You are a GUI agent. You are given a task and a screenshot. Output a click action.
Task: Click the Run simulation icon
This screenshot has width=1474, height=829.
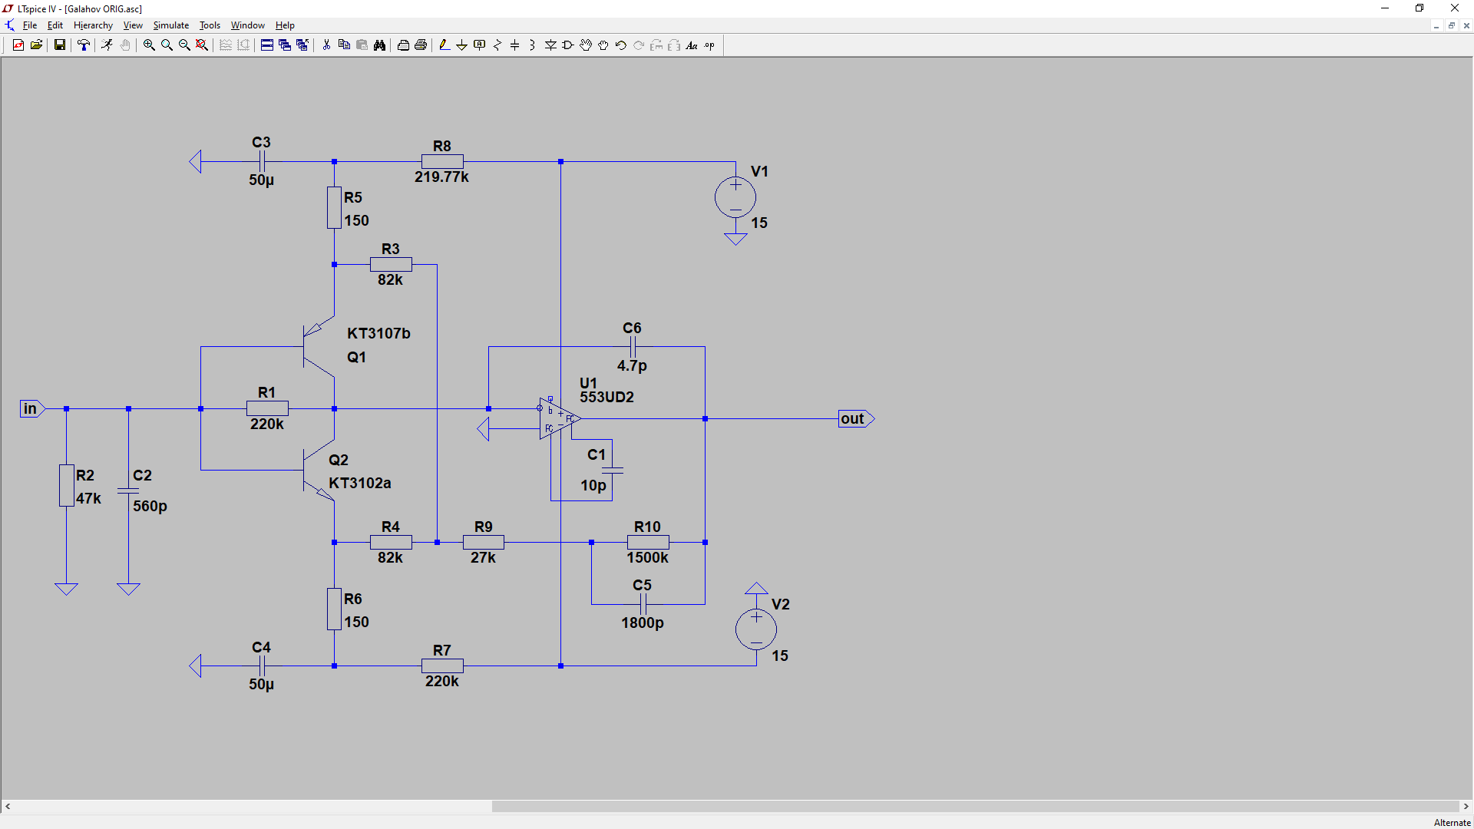point(107,45)
